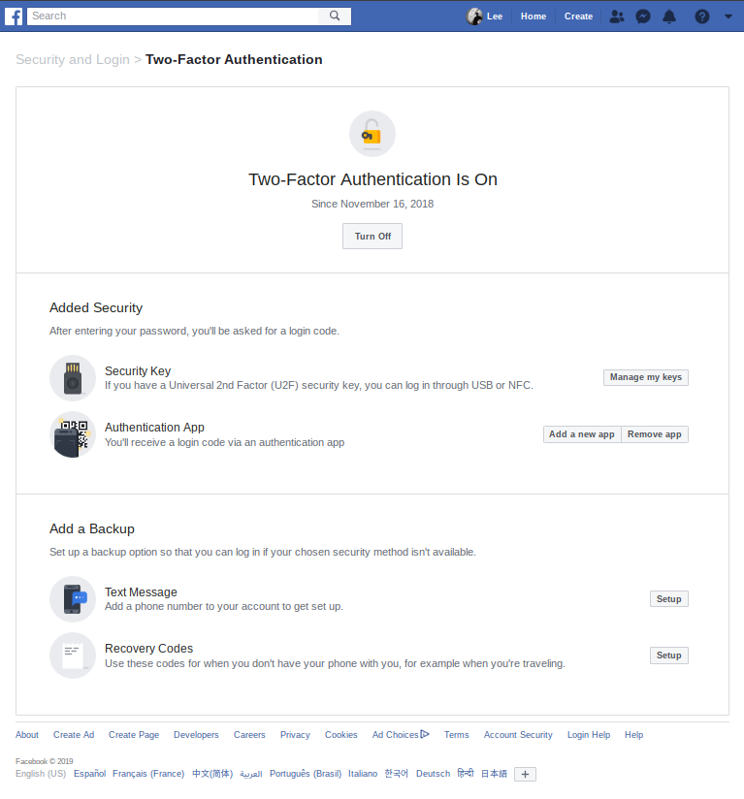The image size is (744, 799).
Task: Focus the Search input field
Action: pyautogui.click(x=174, y=16)
